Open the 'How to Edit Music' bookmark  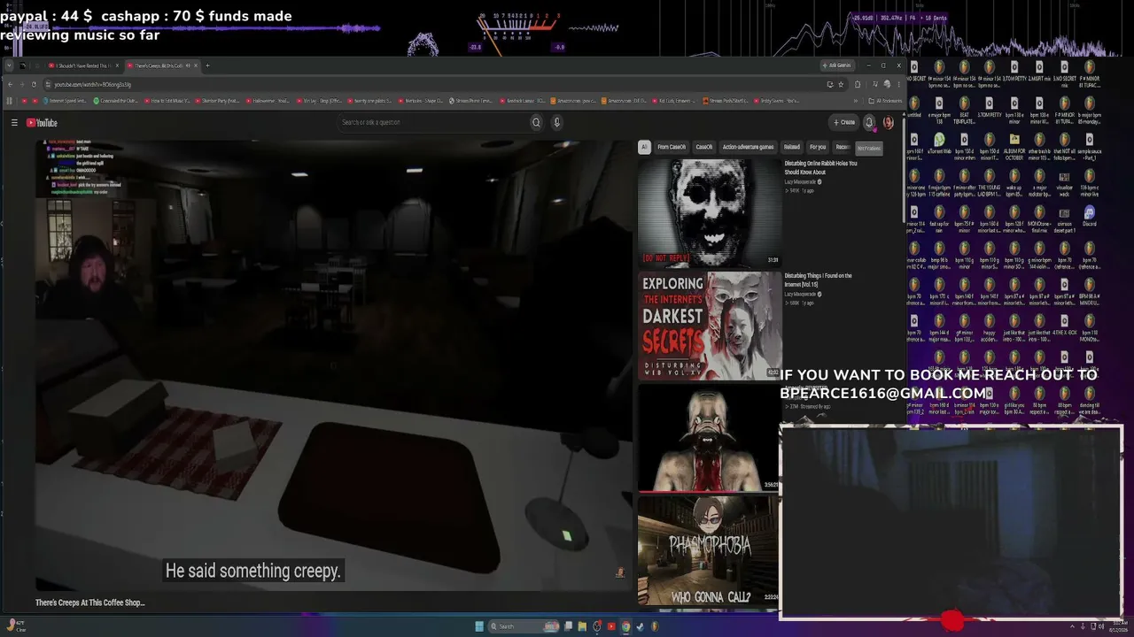167,101
